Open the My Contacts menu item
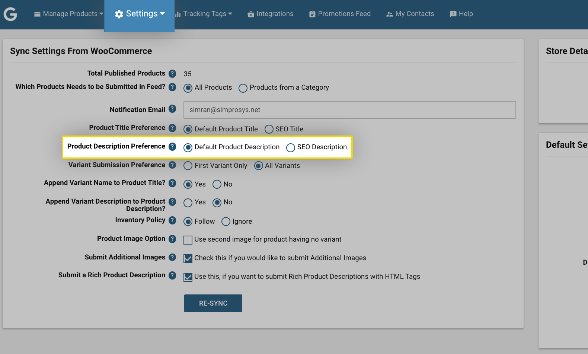Screen dimensions: 588x354 pos(410,14)
